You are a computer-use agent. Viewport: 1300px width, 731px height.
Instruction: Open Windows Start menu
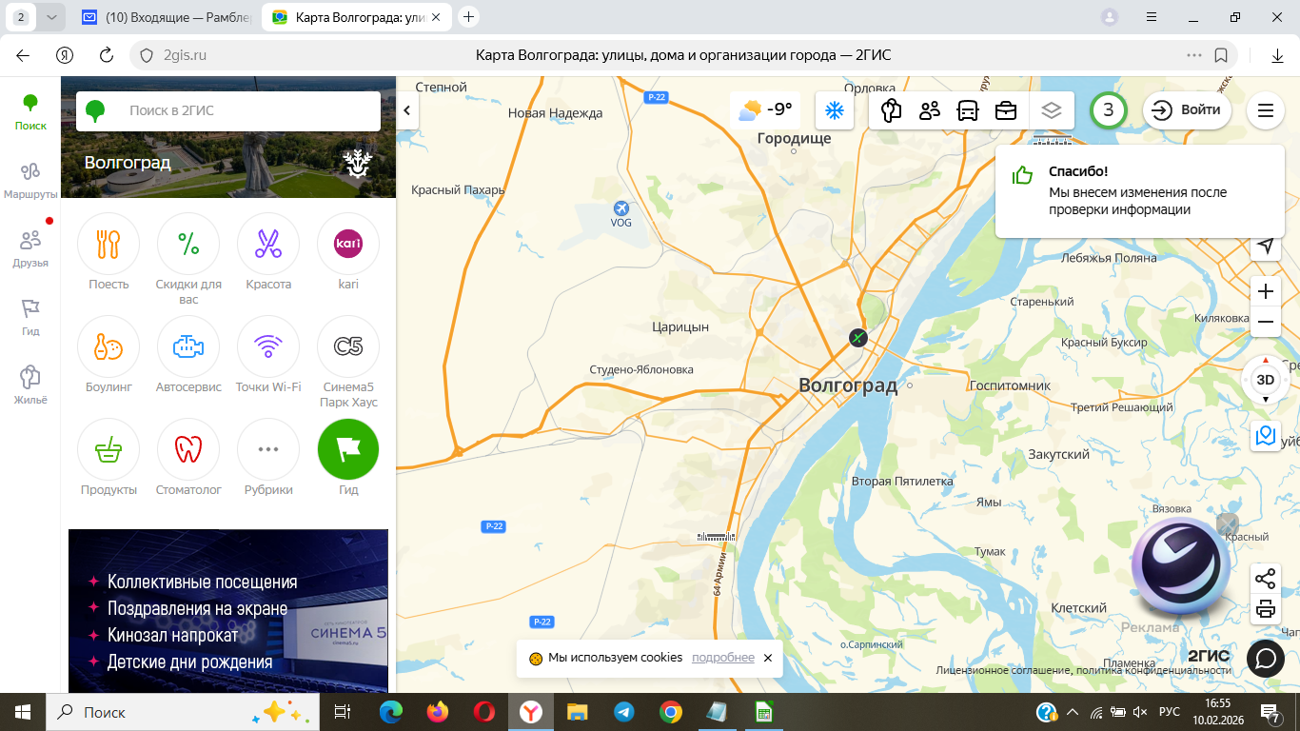[x=23, y=712]
